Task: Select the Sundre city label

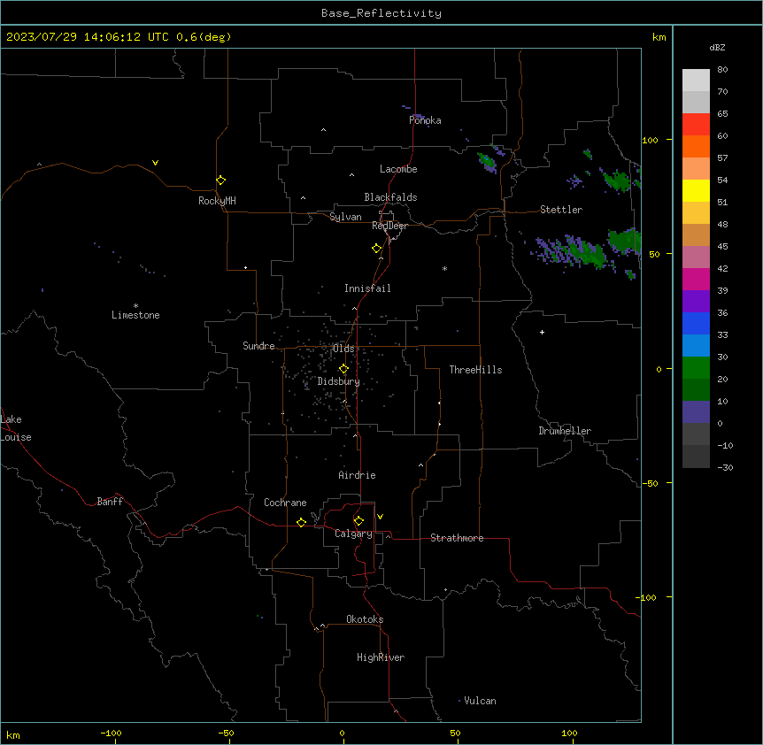Action: click(258, 346)
